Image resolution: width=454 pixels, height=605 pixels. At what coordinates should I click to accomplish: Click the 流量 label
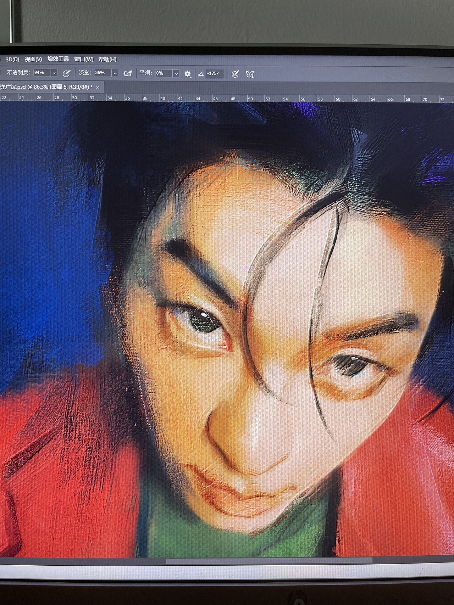click(85, 73)
